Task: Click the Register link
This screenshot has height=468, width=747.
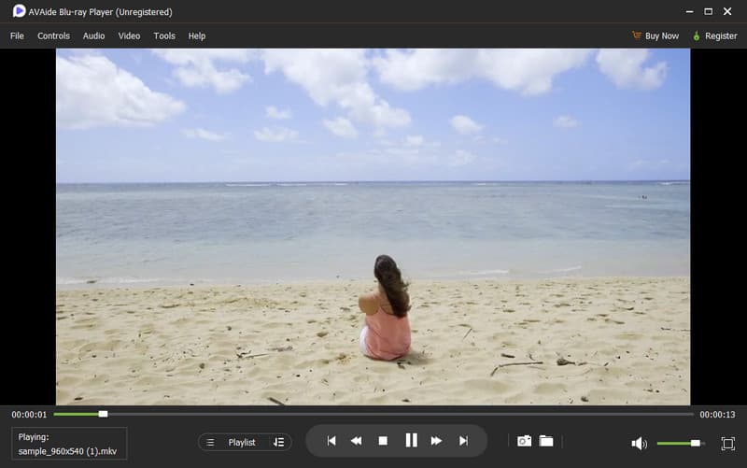Action: (x=721, y=35)
